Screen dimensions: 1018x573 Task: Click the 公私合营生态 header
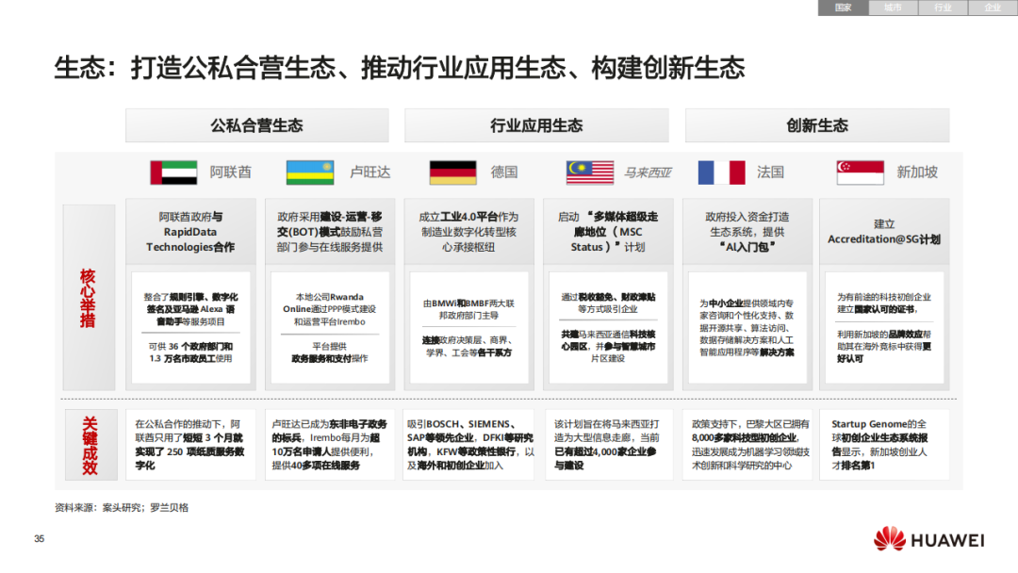pyautogui.click(x=255, y=124)
